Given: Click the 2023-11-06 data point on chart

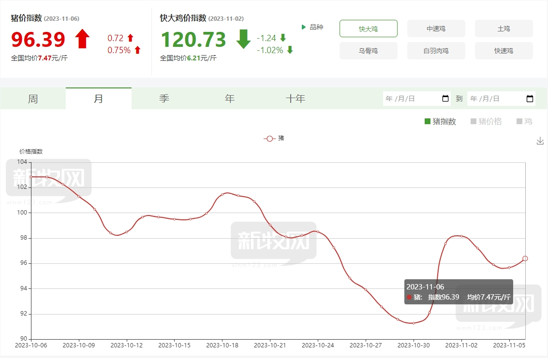Looking at the screenshot, I should coord(525,258).
